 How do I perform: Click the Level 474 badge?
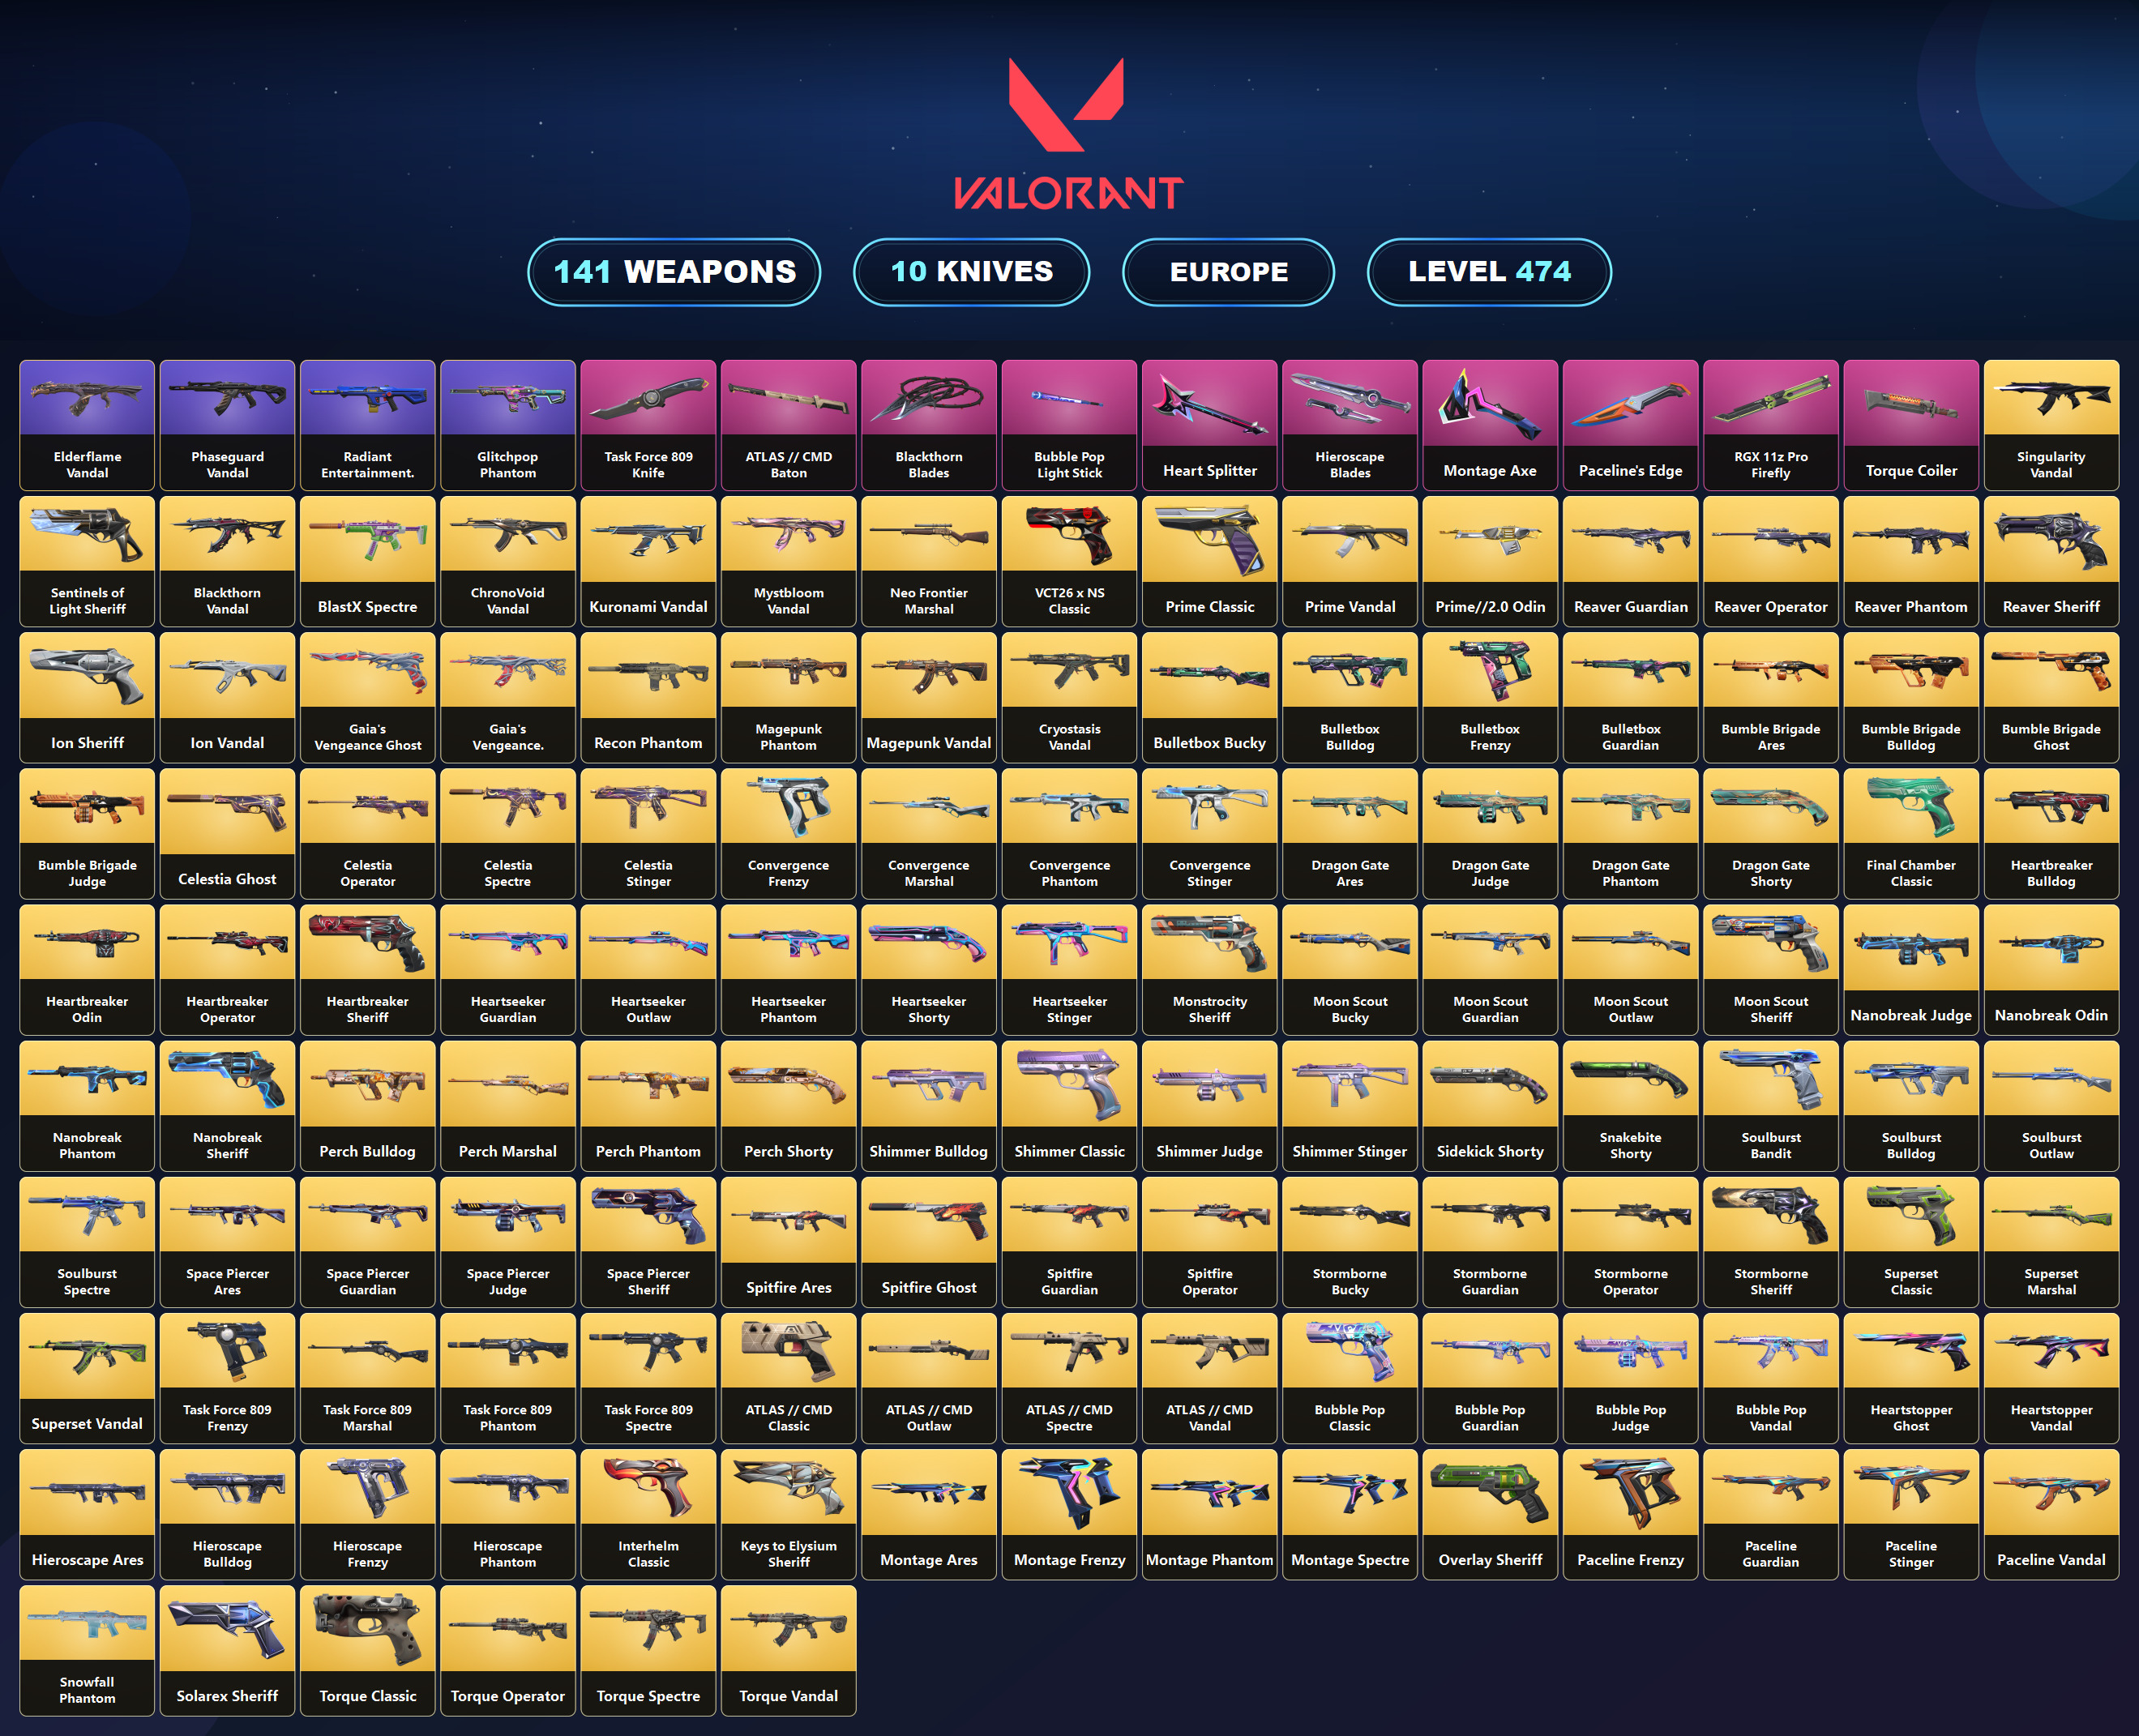click(x=1489, y=272)
